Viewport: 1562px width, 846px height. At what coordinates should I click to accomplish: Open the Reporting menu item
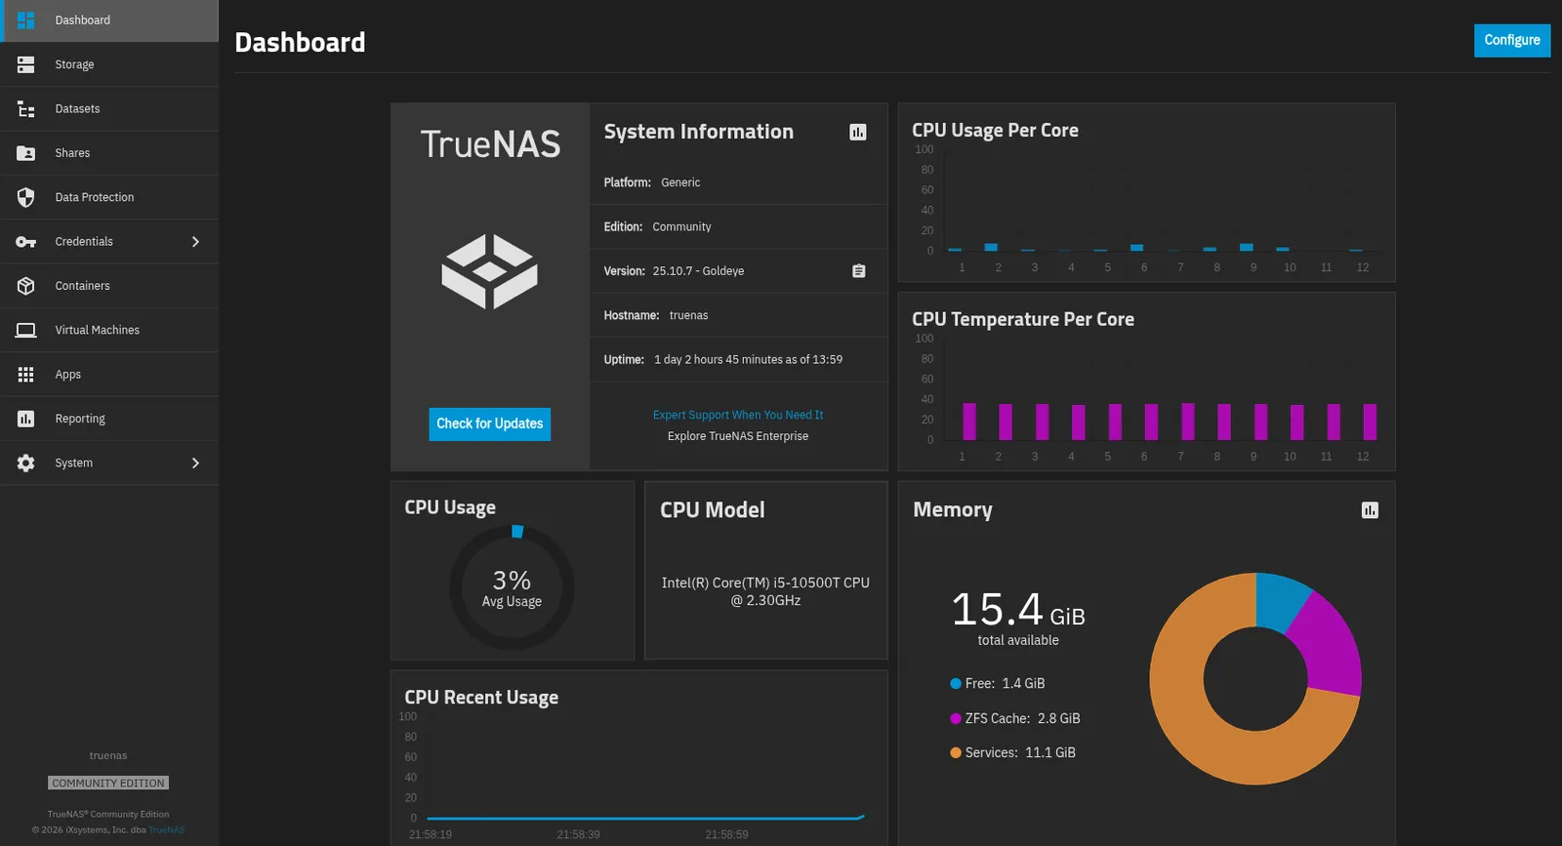tap(109, 419)
